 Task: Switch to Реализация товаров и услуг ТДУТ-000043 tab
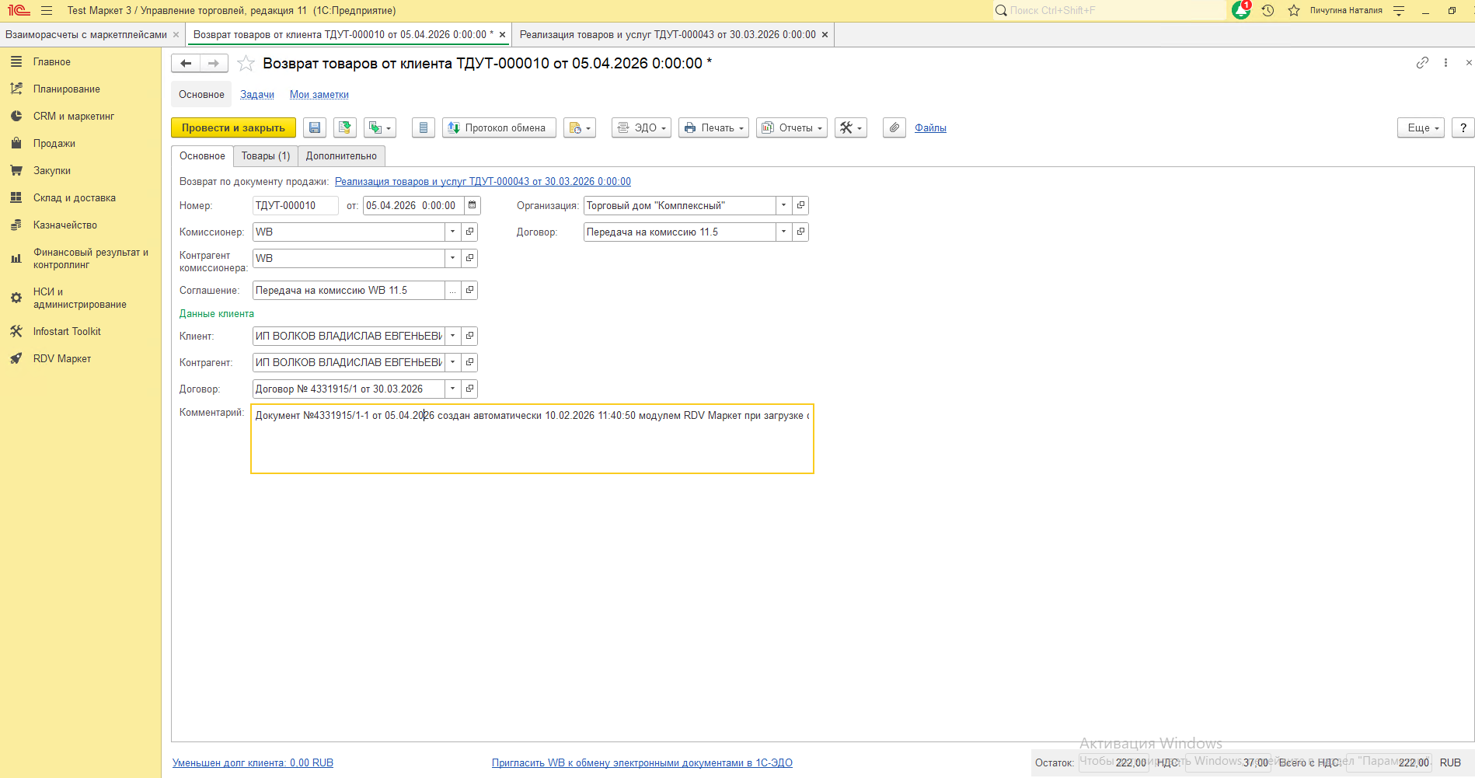click(x=668, y=35)
